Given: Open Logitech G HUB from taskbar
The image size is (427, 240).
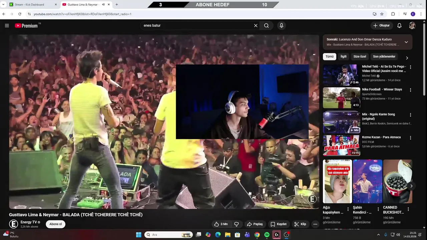Looking at the screenshot, I should (277, 235).
